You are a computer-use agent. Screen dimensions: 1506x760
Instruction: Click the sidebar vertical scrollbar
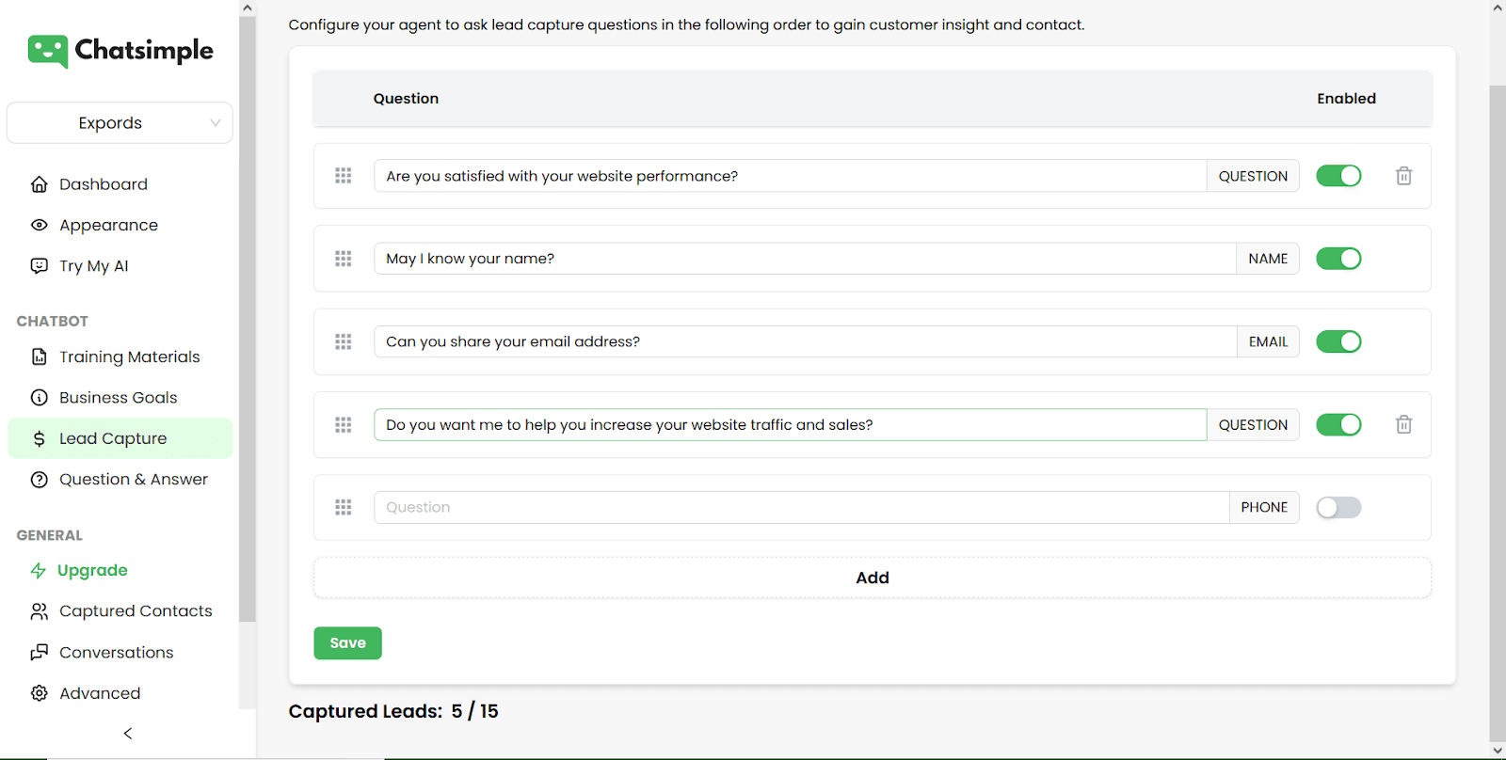pyautogui.click(x=248, y=320)
